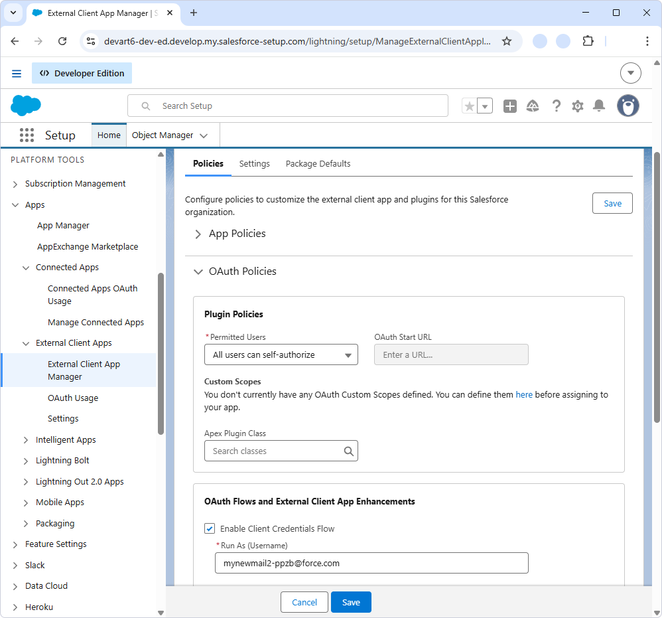Image resolution: width=662 pixels, height=618 pixels.
Task: Open the help question mark icon
Action: [556, 106]
